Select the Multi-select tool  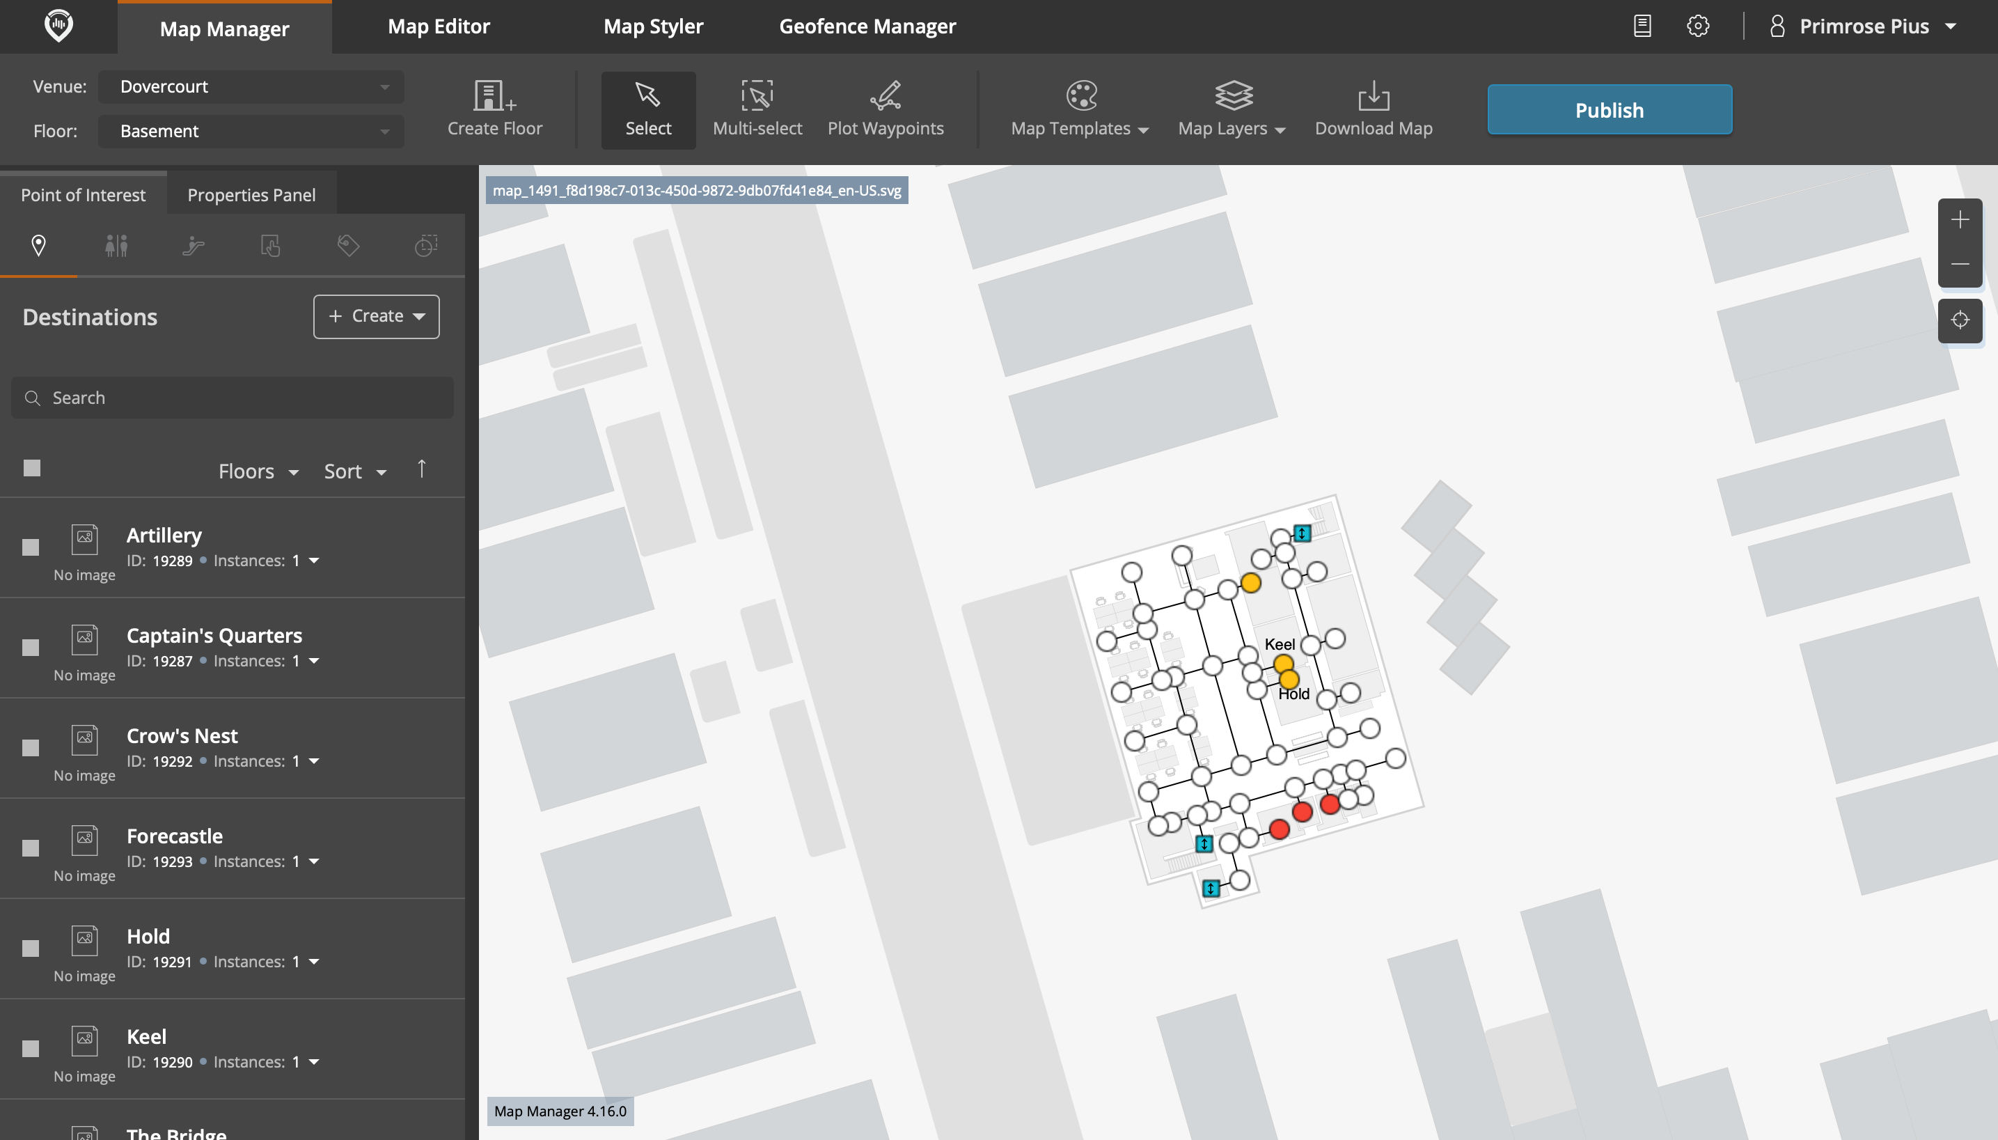tap(756, 108)
